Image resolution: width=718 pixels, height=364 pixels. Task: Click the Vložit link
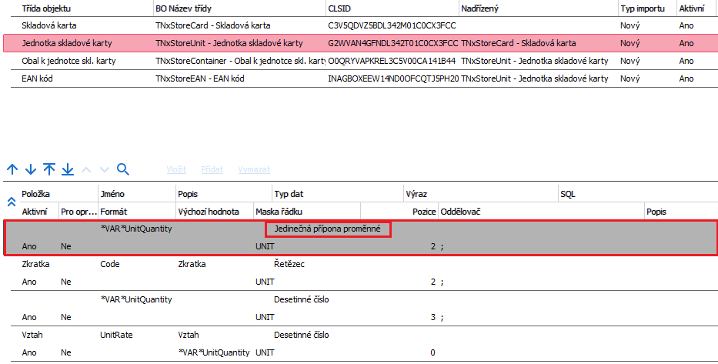[x=176, y=169]
